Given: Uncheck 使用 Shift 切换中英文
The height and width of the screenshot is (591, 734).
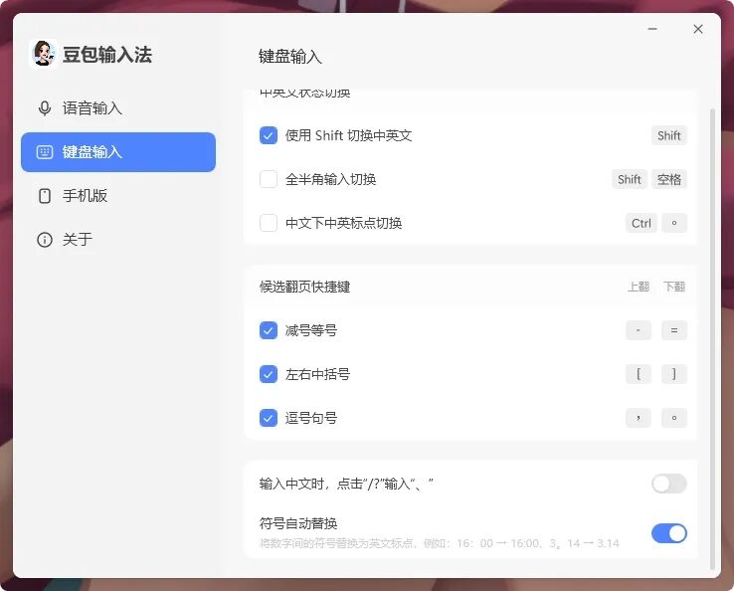Looking at the screenshot, I should pyautogui.click(x=269, y=135).
